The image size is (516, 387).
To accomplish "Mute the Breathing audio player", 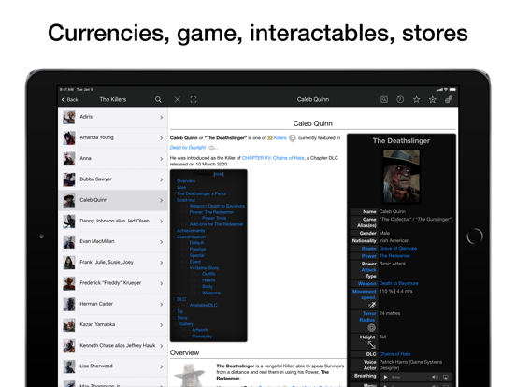I will click(x=435, y=377).
